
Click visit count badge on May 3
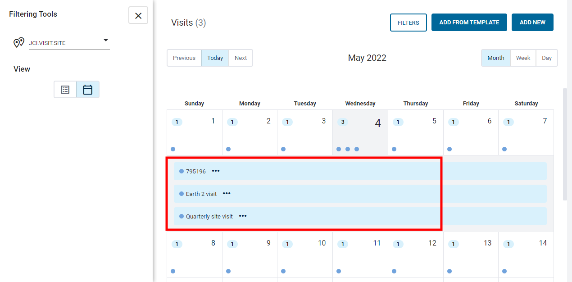287,122
